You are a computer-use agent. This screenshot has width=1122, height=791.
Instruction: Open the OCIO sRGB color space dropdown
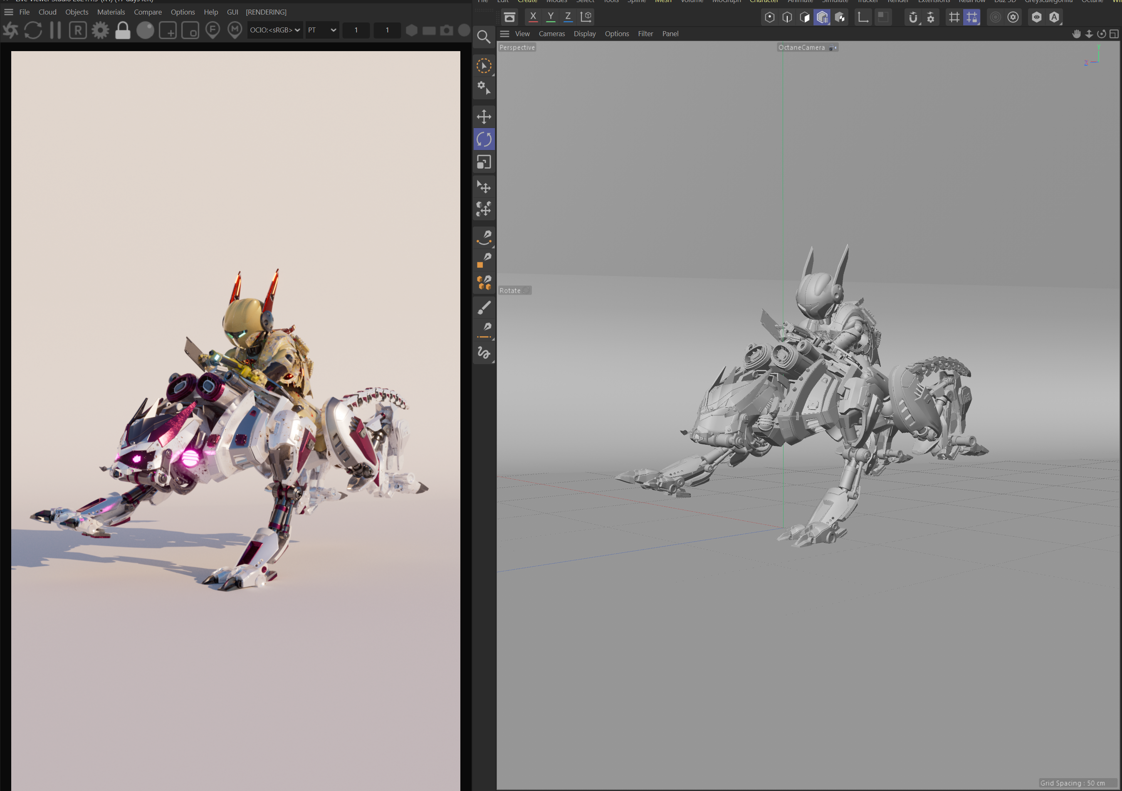275,30
